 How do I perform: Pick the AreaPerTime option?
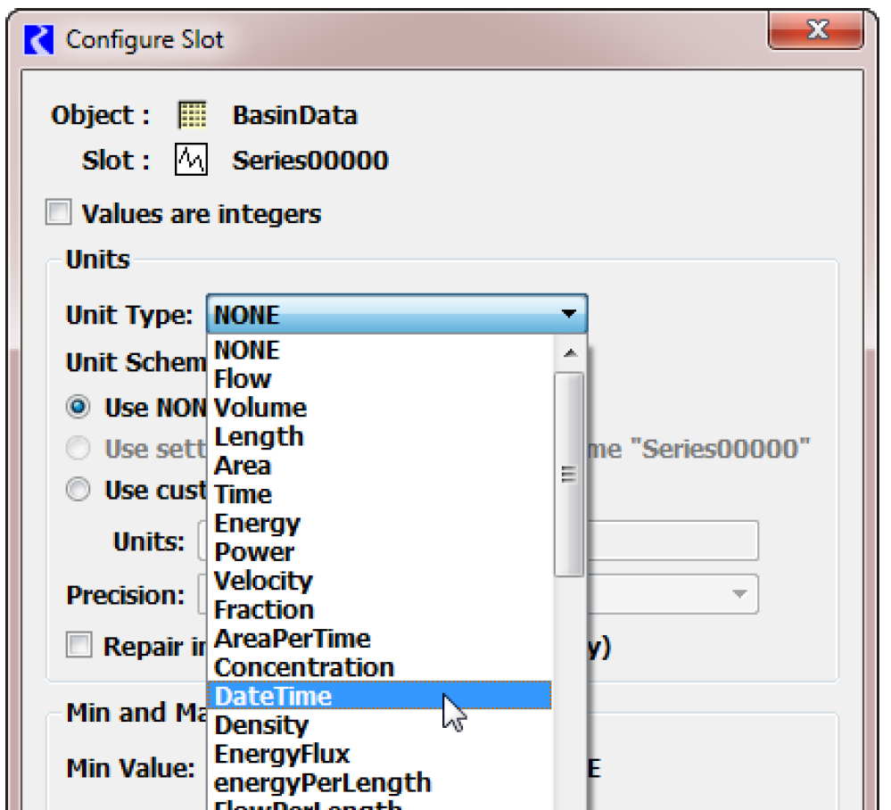pos(292,639)
